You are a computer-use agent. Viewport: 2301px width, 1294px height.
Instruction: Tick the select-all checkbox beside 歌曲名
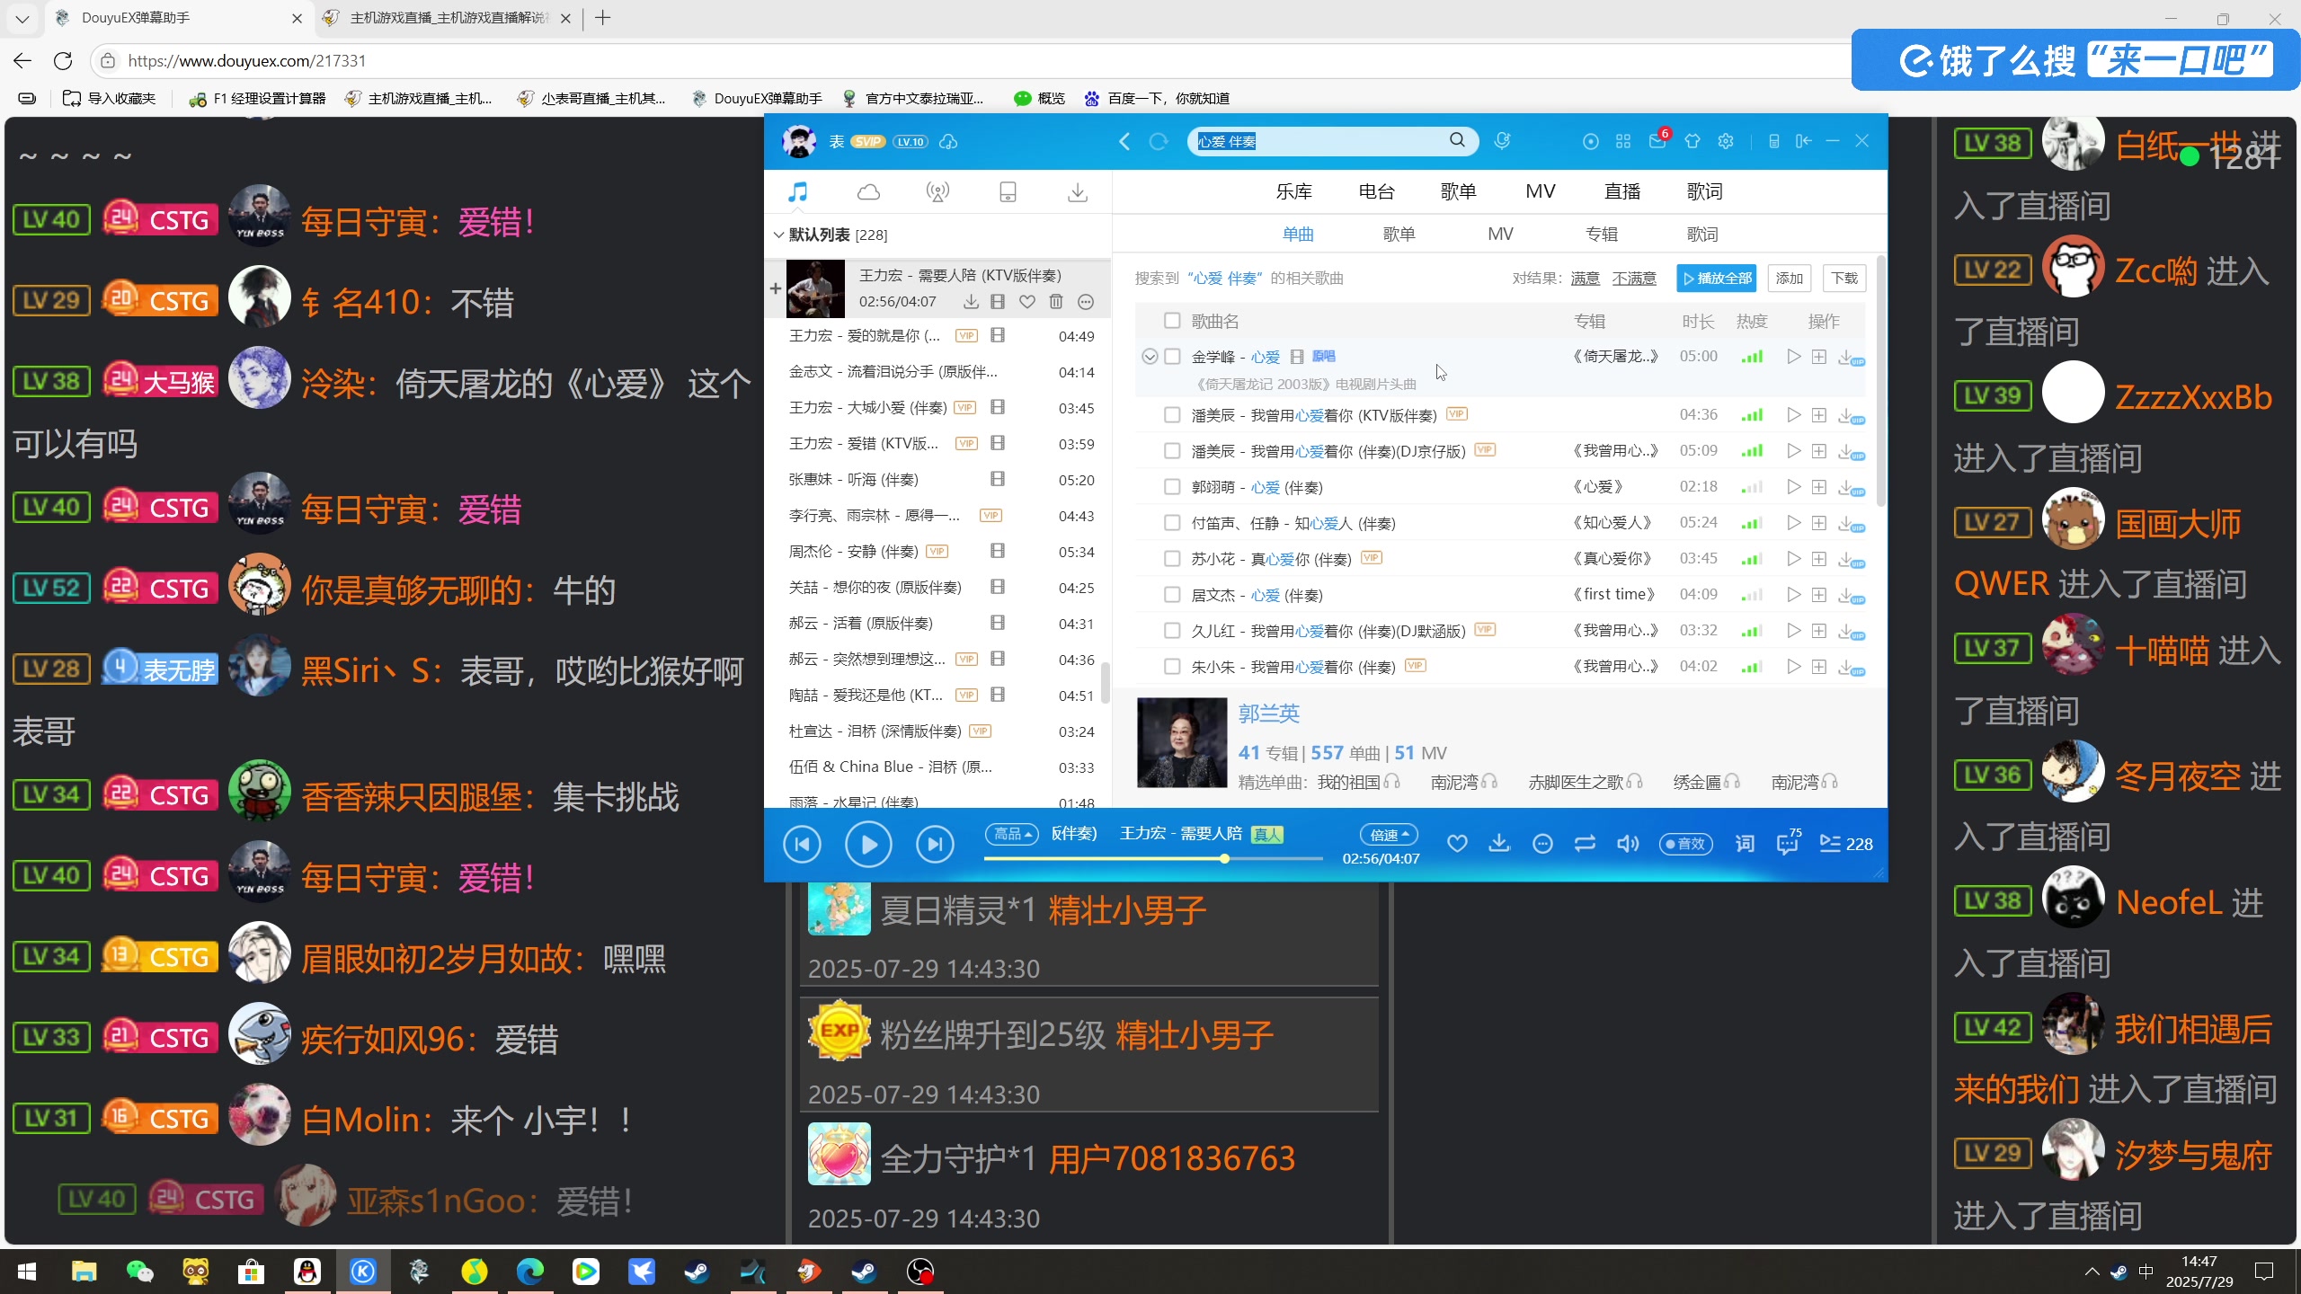[x=1172, y=321]
